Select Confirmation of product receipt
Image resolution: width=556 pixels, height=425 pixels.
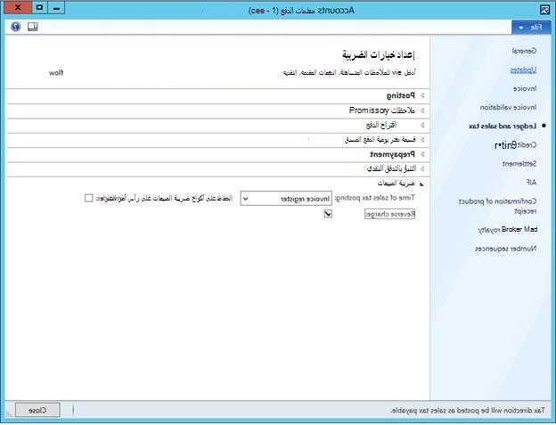(497, 206)
